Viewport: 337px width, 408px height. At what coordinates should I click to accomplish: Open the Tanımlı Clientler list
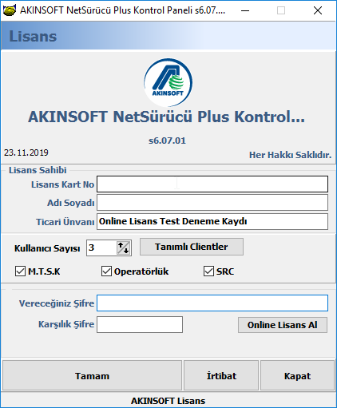[x=192, y=247]
